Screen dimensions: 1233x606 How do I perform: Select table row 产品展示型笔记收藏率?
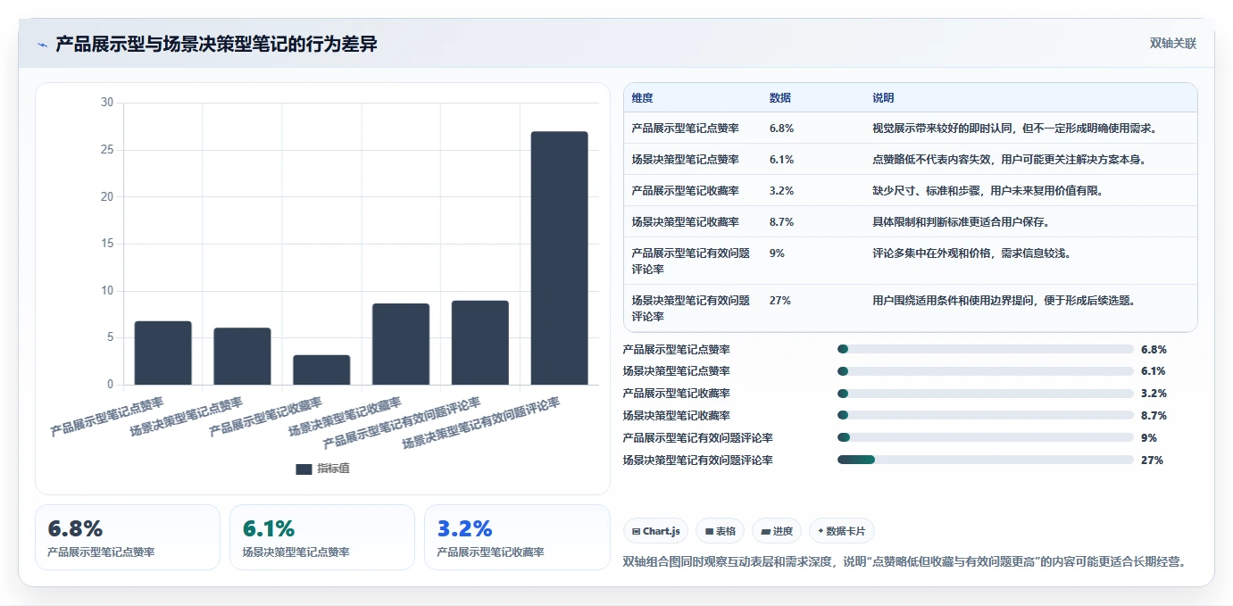click(x=910, y=190)
